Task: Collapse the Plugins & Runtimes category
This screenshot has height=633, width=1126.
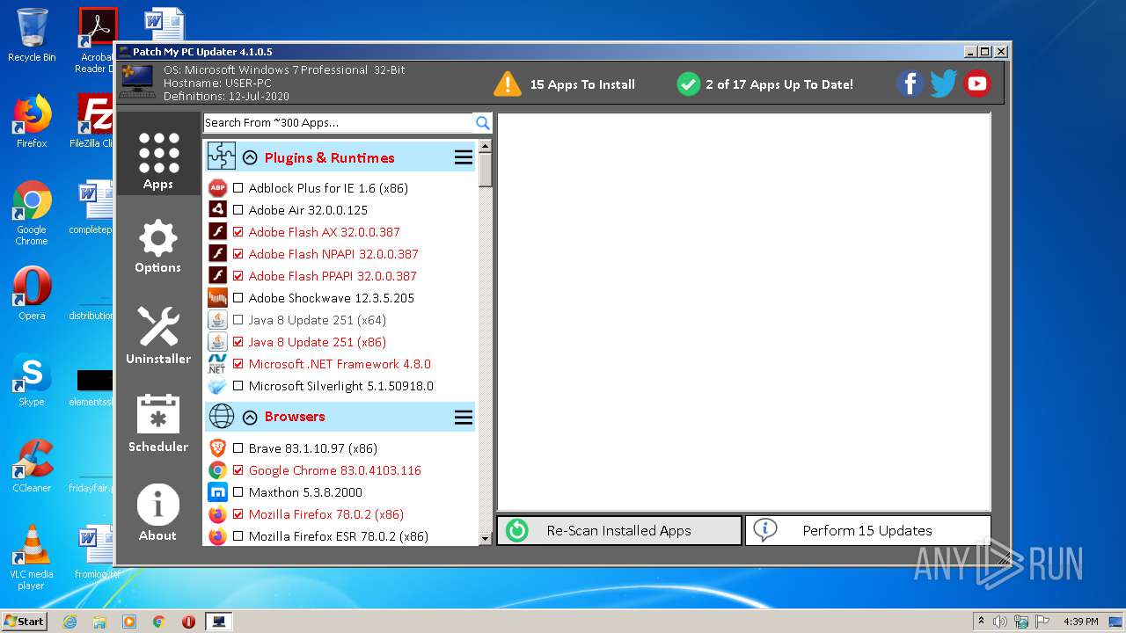Action: pyautogui.click(x=250, y=157)
